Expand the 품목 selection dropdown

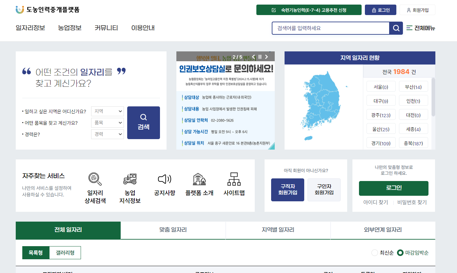coord(107,122)
